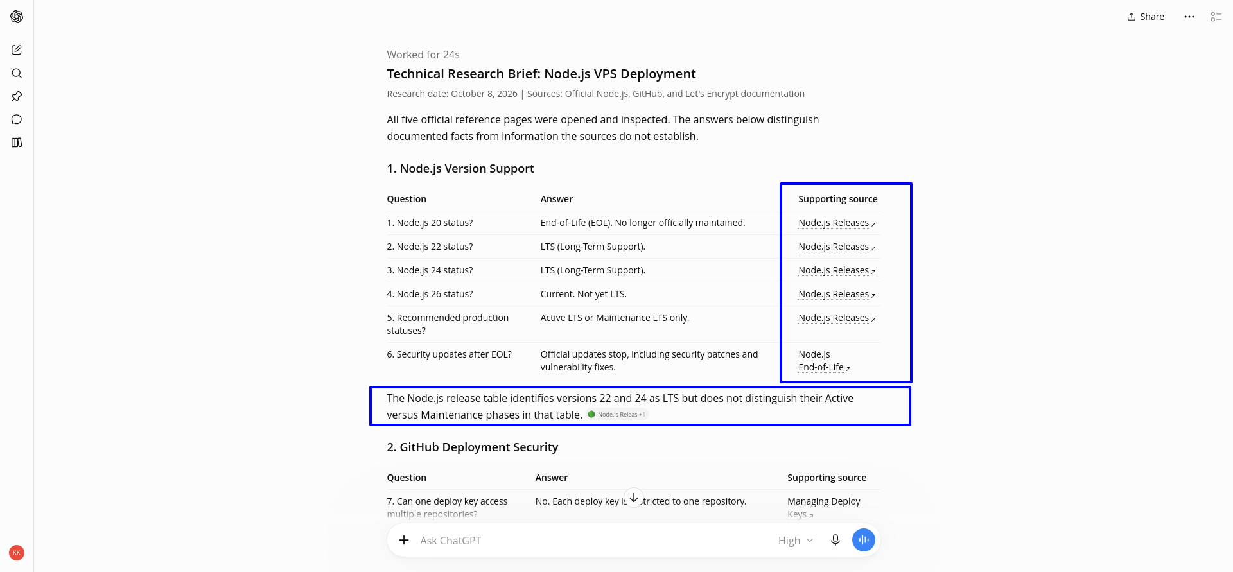Start a new chat with compose icon

17,50
